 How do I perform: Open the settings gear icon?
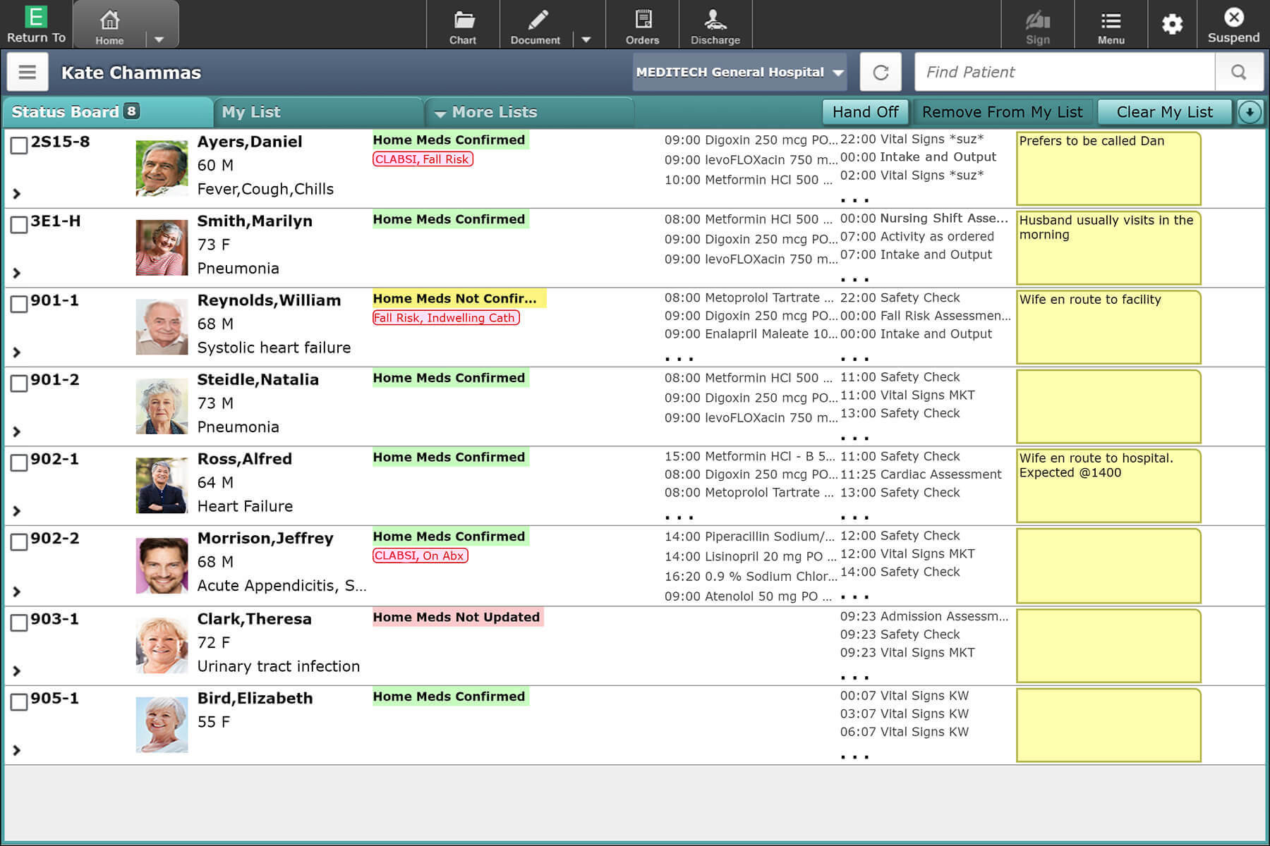1172,25
